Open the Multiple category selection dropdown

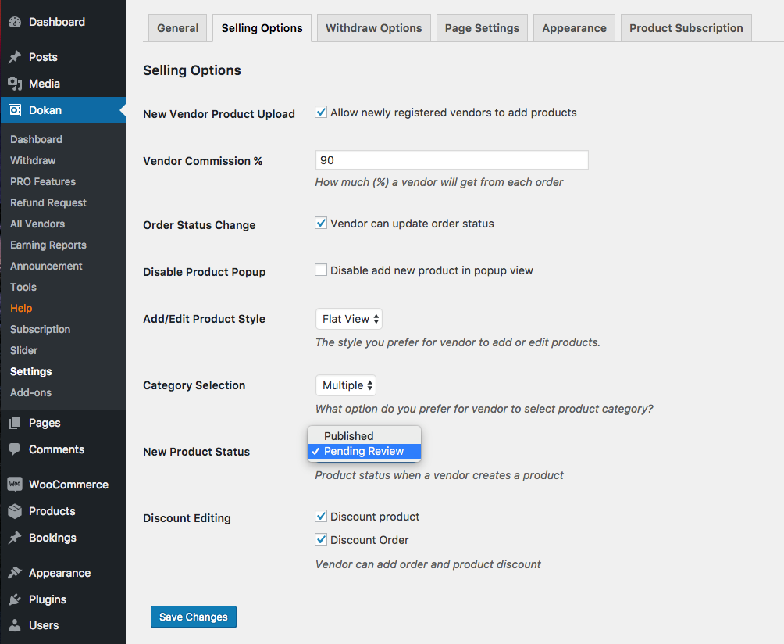[346, 385]
